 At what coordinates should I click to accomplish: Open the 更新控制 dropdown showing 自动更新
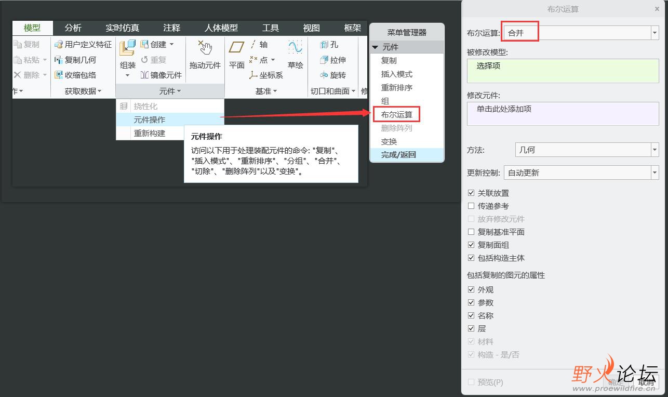point(581,173)
